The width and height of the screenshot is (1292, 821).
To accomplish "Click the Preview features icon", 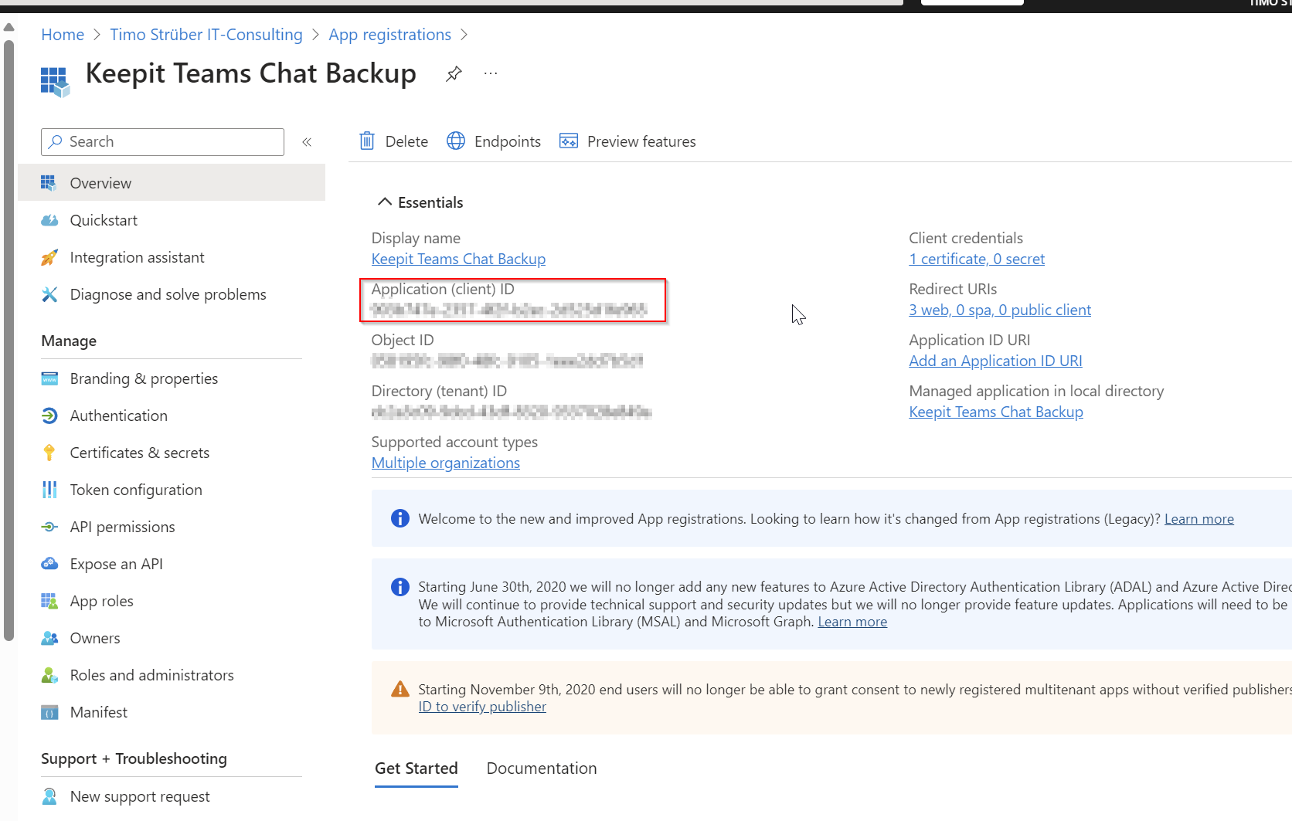I will coord(569,141).
